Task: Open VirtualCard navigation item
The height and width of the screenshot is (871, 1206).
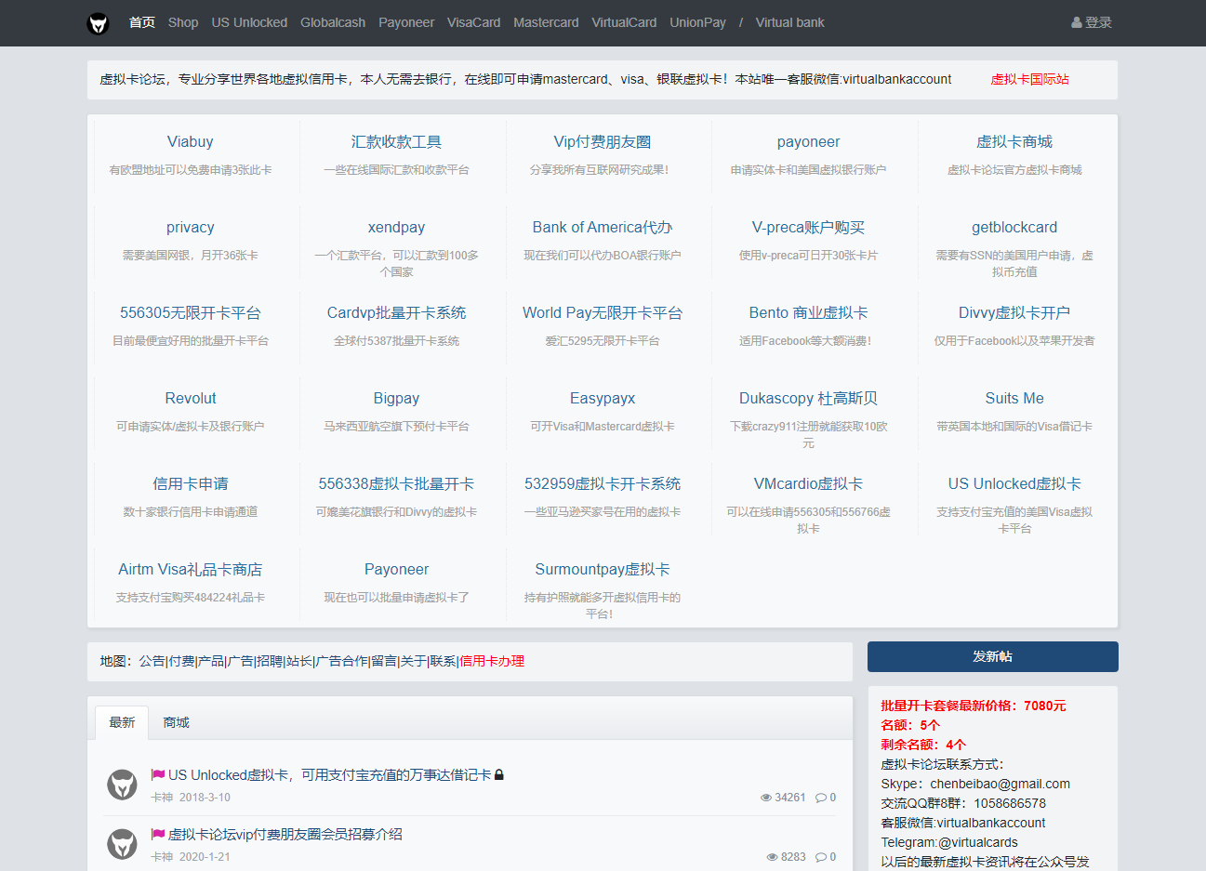Action: tap(624, 22)
